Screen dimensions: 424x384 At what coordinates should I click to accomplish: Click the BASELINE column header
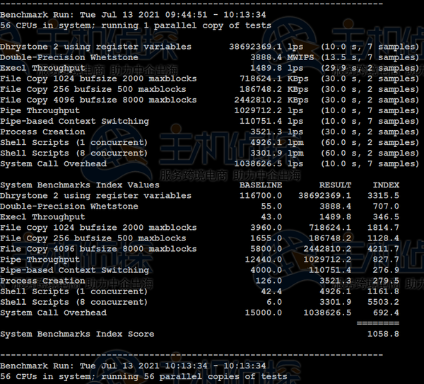pos(261,185)
